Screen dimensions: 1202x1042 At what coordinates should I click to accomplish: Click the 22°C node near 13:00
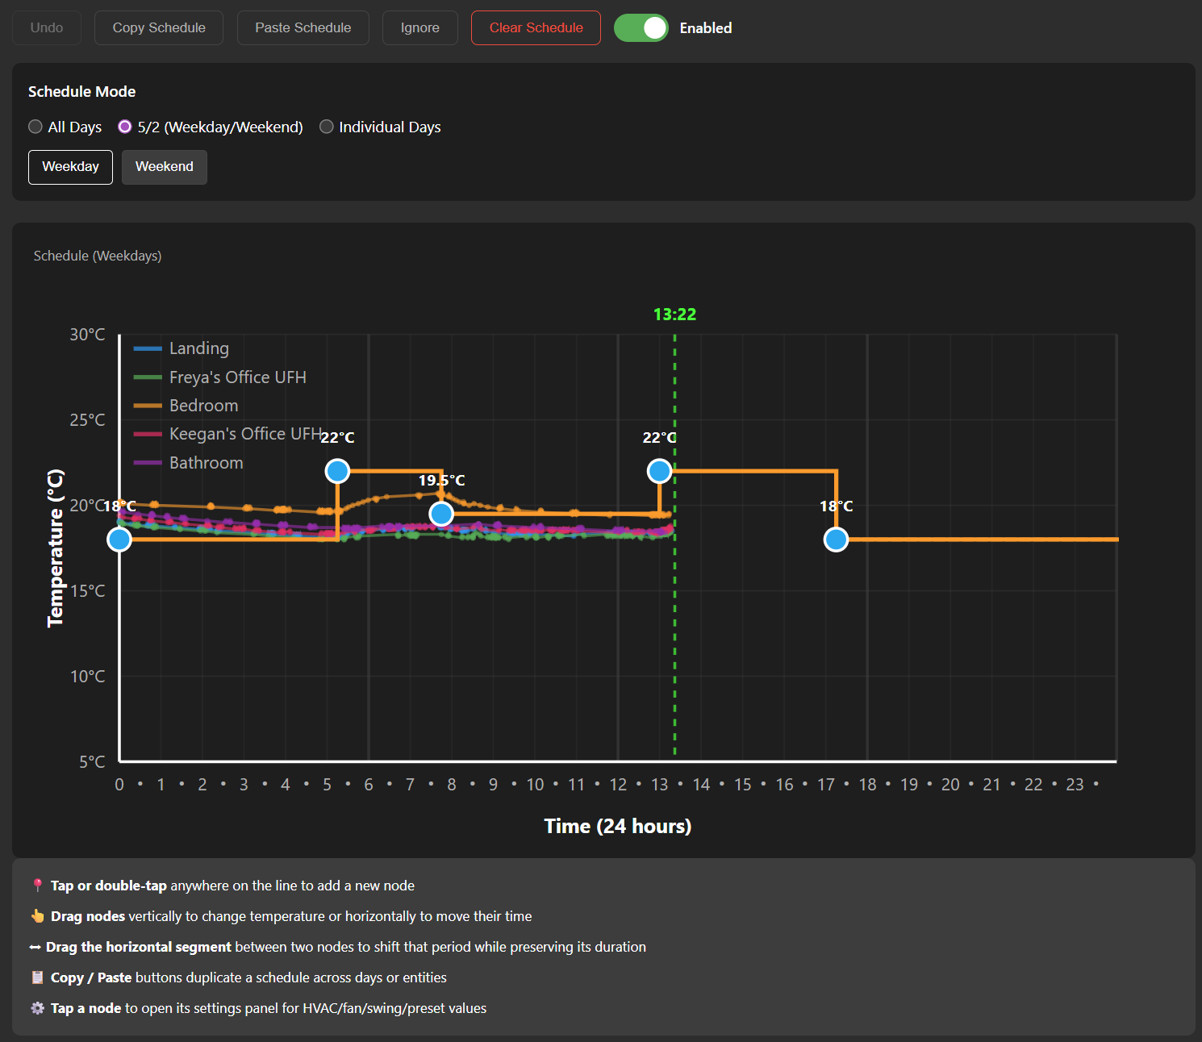pyautogui.click(x=660, y=471)
